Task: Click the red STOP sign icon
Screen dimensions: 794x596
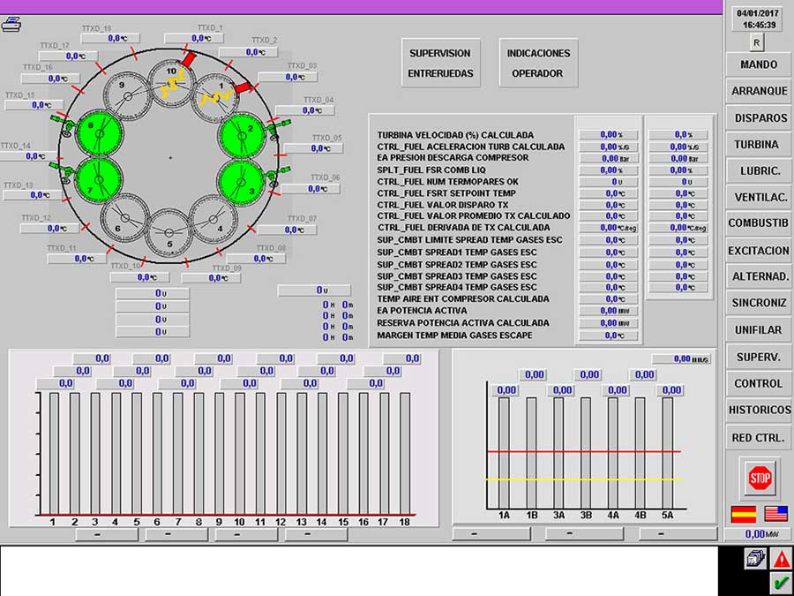Action: [760, 478]
